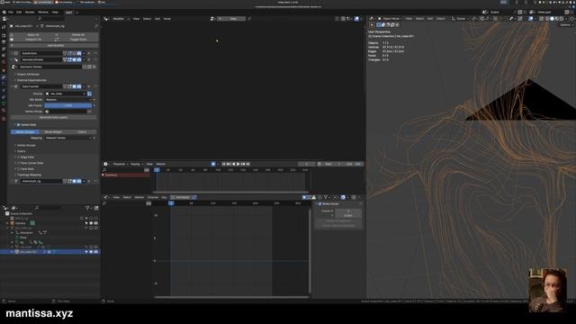The image size is (576, 324).
Task: Switch viewport shading to Solid
Action: pos(552,18)
